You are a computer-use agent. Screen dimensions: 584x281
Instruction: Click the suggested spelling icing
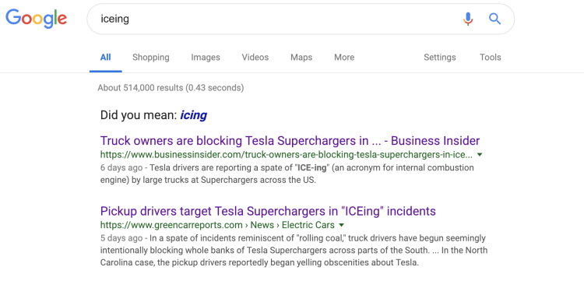tap(193, 115)
